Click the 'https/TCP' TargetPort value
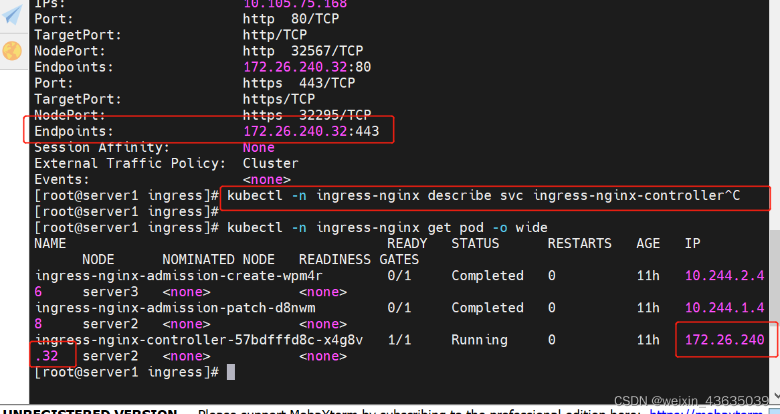This screenshot has height=414, width=780. pyautogui.click(x=278, y=99)
